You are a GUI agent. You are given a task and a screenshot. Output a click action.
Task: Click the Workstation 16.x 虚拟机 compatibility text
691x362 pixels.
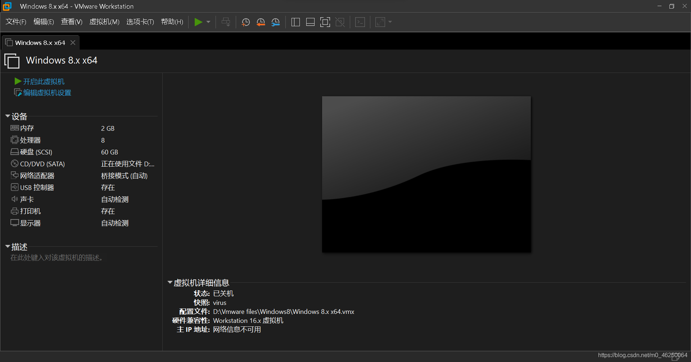pos(248,320)
